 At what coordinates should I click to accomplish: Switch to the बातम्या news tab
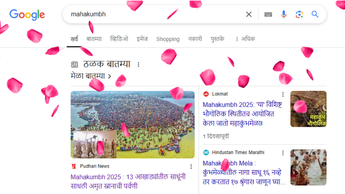[x=94, y=39]
